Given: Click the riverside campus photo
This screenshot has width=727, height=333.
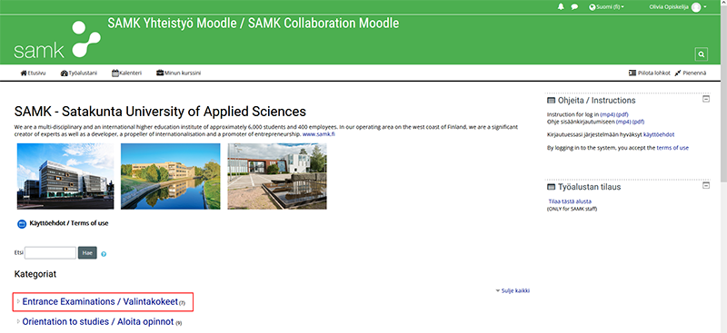Looking at the screenshot, I should click(170, 176).
